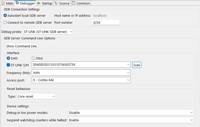The image size is (200, 127).
Task: Open Debug in low power modes dropdown
Action: [131, 113]
